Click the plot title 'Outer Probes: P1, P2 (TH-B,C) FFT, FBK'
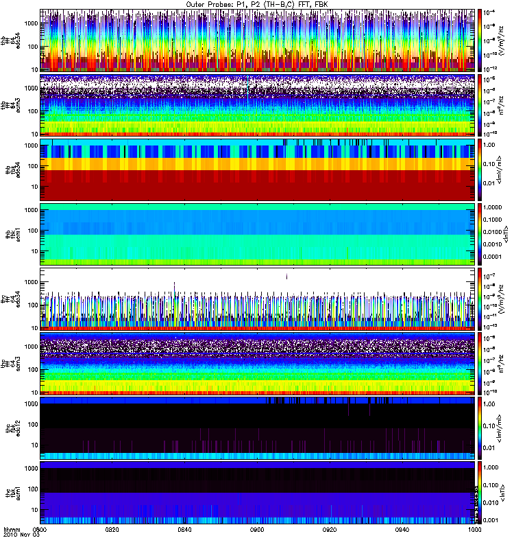514x549 pixels. [257, 4]
